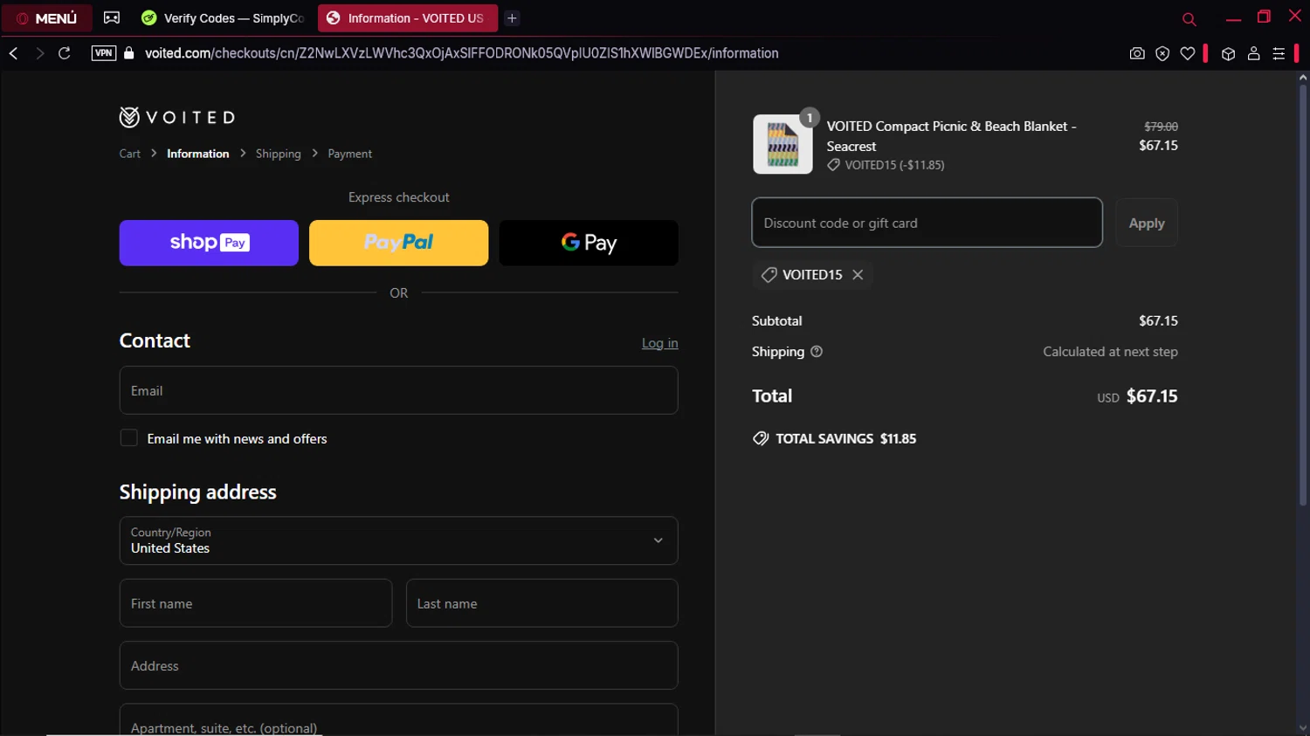Select the Information - VOITED US tab
1310x736 pixels.
click(407, 17)
